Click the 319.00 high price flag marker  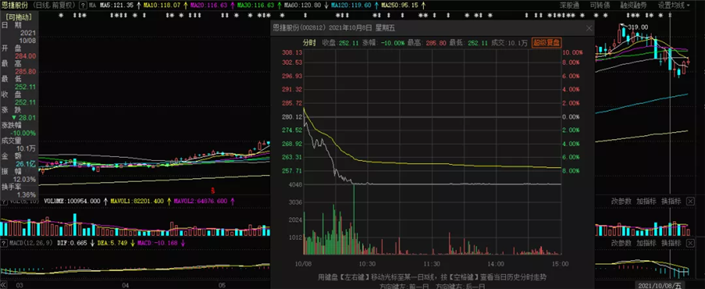pyautogui.click(x=634, y=27)
